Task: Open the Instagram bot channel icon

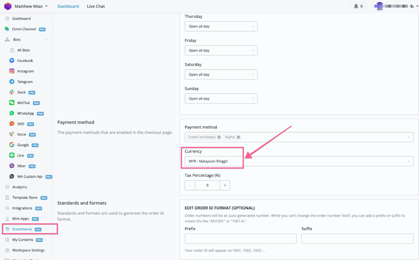Action: point(12,71)
